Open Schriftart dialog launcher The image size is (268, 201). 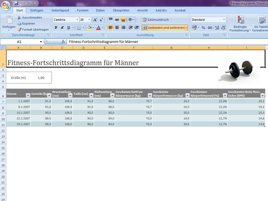pyautogui.click(x=103, y=35)
